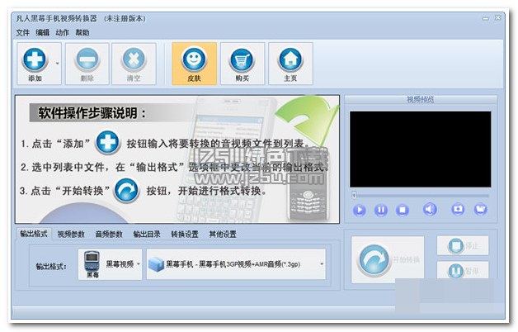The width and height of the screenshot is (518, 332).
Task: Open the 黑莓手机 3GP format dropdown
Action: [x=236, y=264]
